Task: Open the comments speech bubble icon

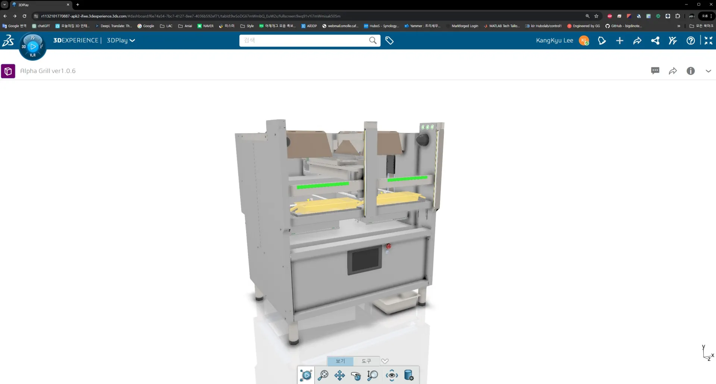Action: (x=655, y=71)
